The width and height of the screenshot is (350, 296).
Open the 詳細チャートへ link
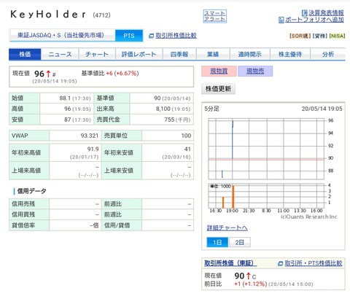pyautogui.click(x=227, y=227)
